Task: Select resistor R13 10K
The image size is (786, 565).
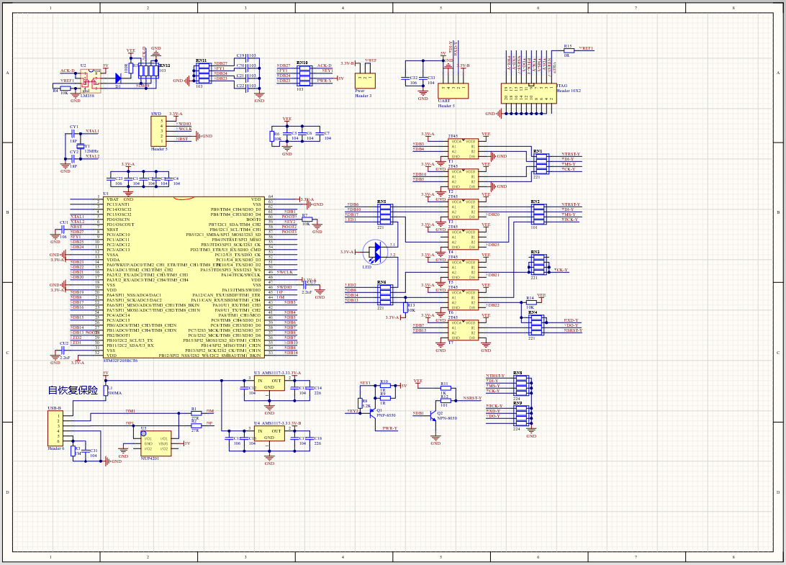Action: (x=405, y=308)
